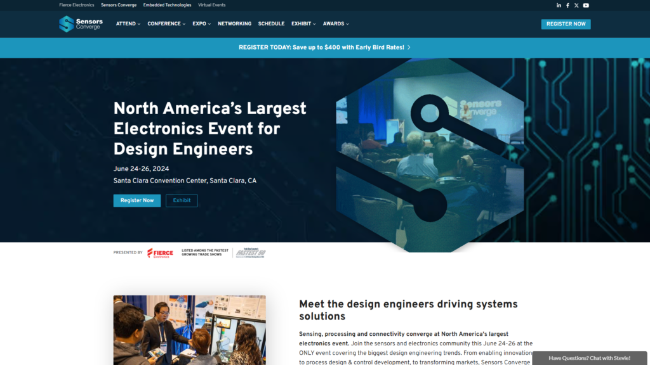Click Santa Clara Convention Center location text
The height and width of the screenshot is (365, 650).
185,181
